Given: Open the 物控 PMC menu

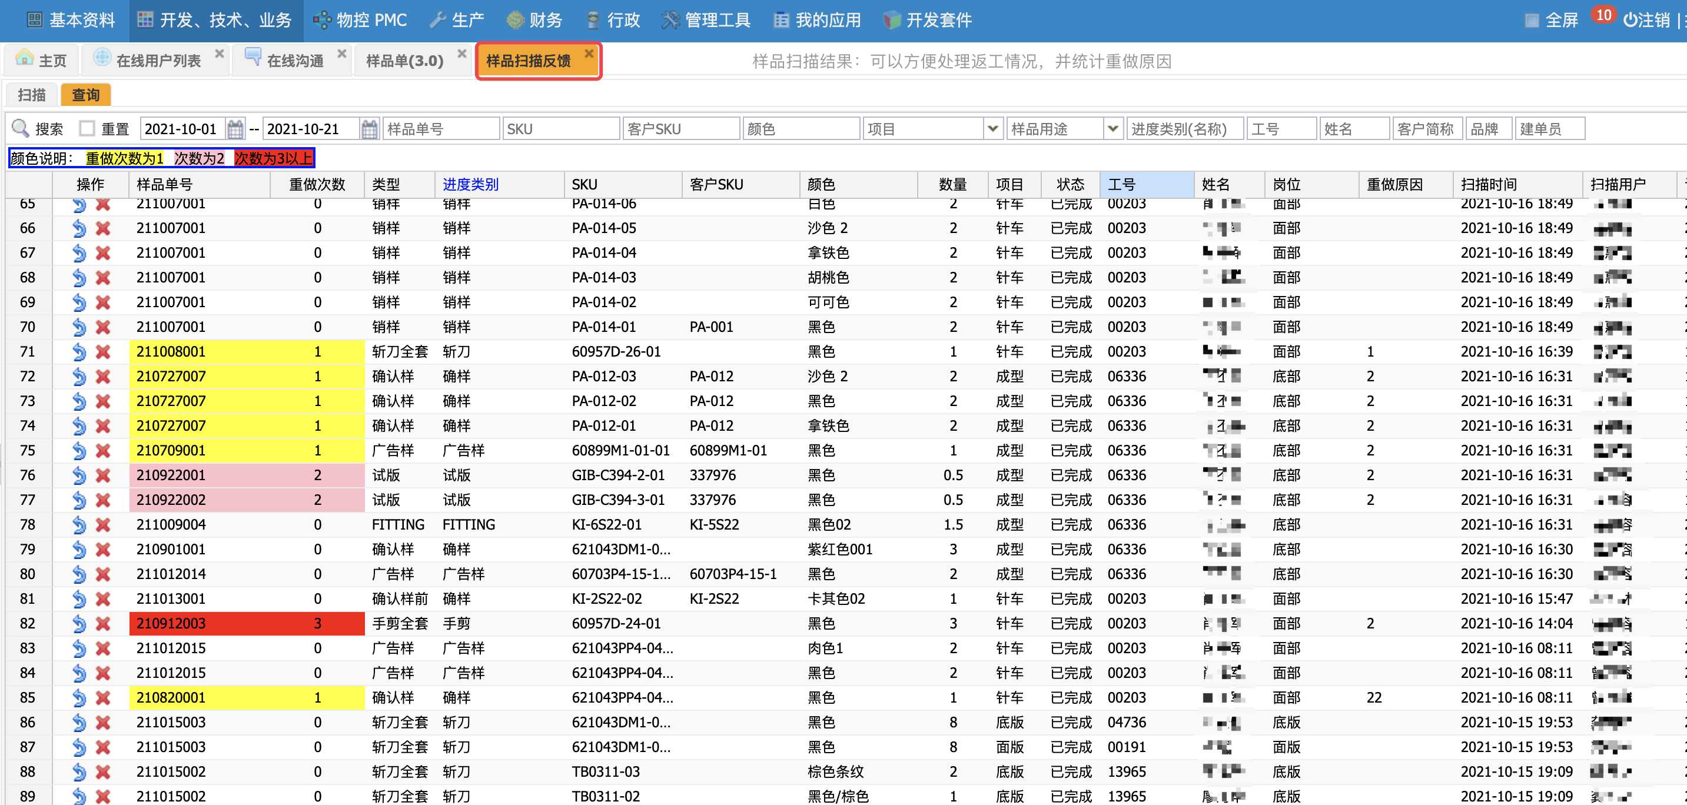Looking at the screenshot, I should click(x=360, y=20).
